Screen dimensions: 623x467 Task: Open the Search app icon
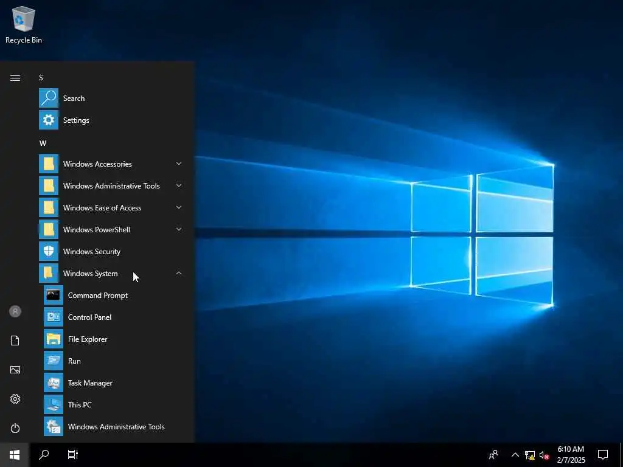point(49,98)
